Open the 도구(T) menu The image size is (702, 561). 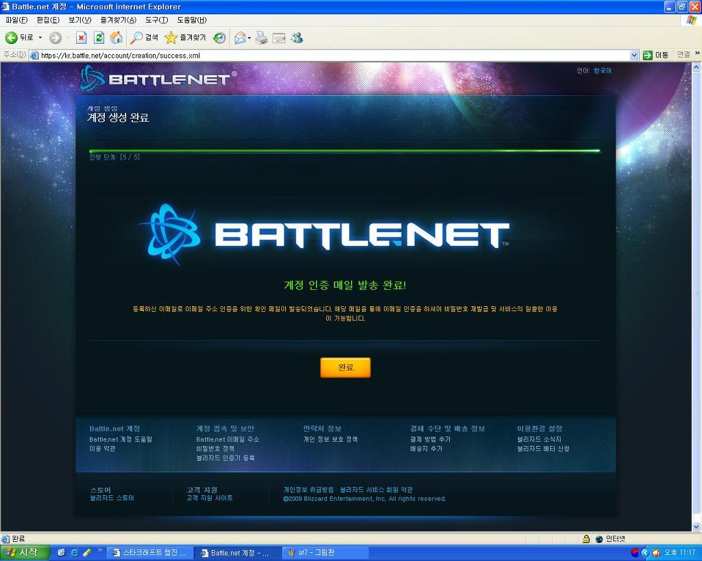[157, 20]
